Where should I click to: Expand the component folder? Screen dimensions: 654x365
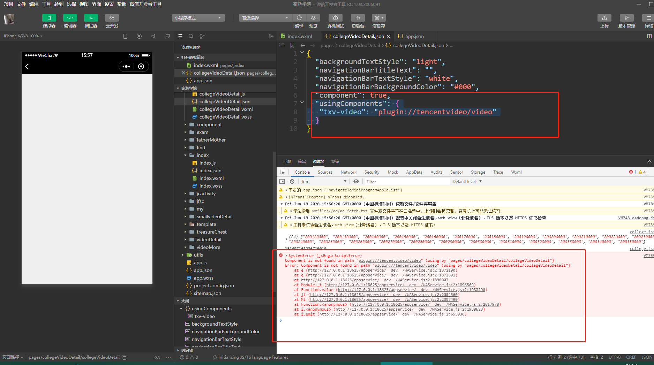[x=185, y=124]
